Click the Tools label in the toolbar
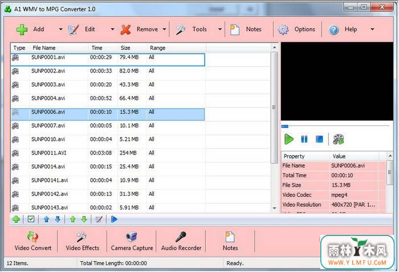 click(x=199, y=29)
